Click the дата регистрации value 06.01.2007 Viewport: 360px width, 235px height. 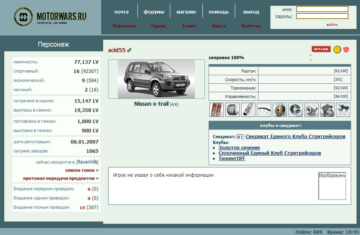(x=84, y=142)
